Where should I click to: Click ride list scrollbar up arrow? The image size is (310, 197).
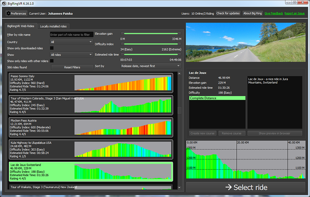click(x=179, y=74)
